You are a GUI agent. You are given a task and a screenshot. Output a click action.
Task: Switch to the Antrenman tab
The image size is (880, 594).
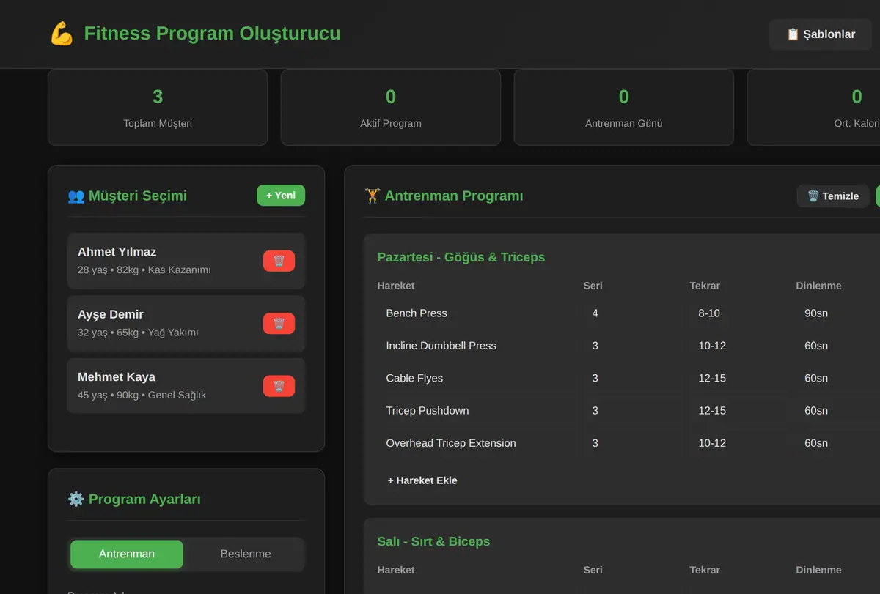(x=127, y=554)
